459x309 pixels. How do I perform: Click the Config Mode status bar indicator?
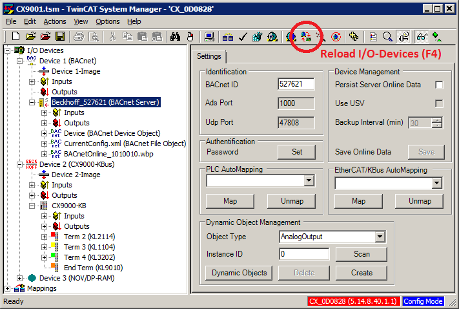[x=423, y=301]
